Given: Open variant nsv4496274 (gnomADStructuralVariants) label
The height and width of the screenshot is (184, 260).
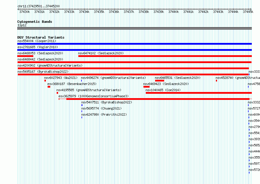Looking at the screenshot, I should 113,78.
